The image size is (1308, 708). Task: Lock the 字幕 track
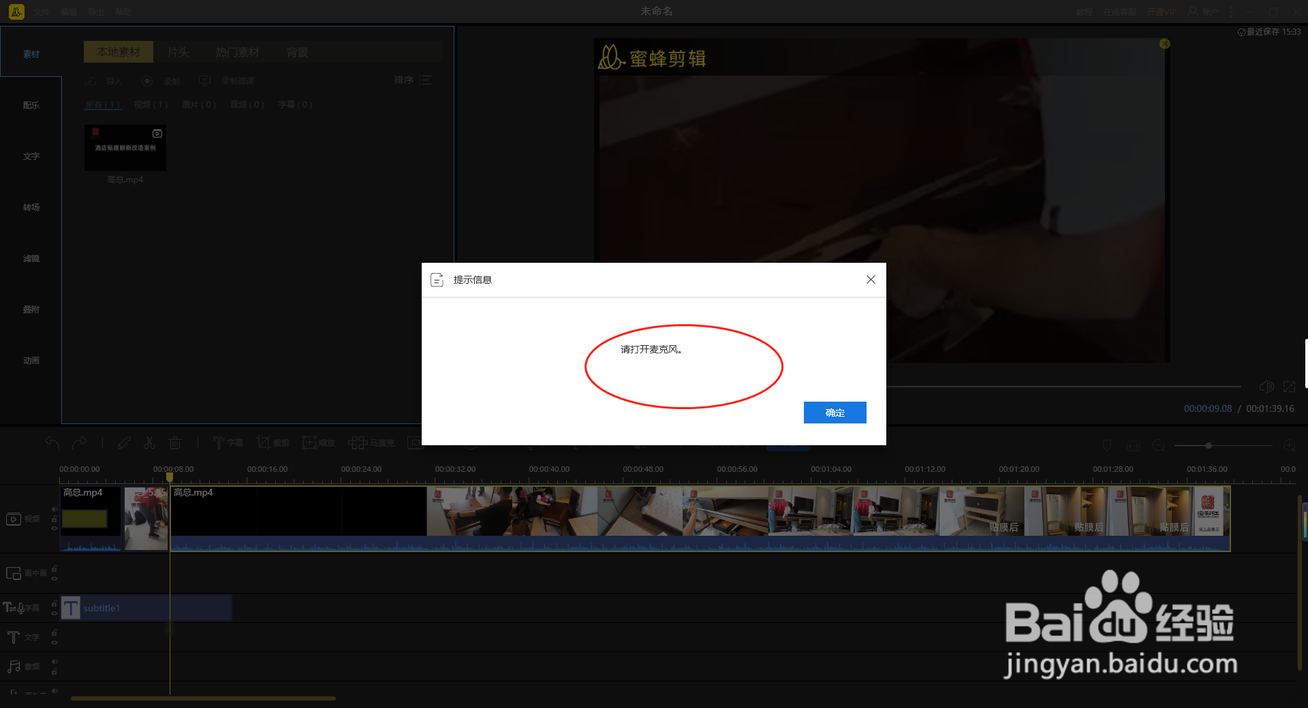pos(54,603)
